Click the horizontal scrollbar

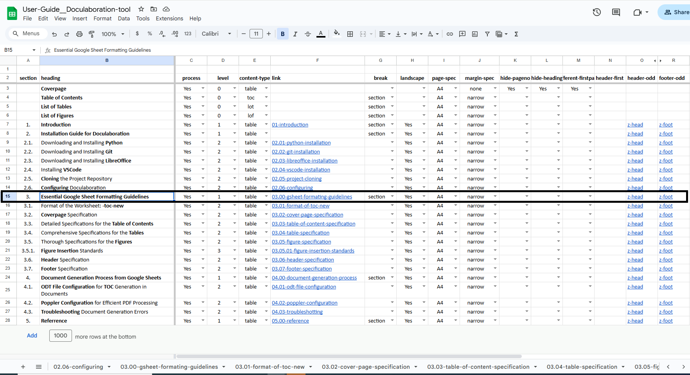tap(349, 356)
